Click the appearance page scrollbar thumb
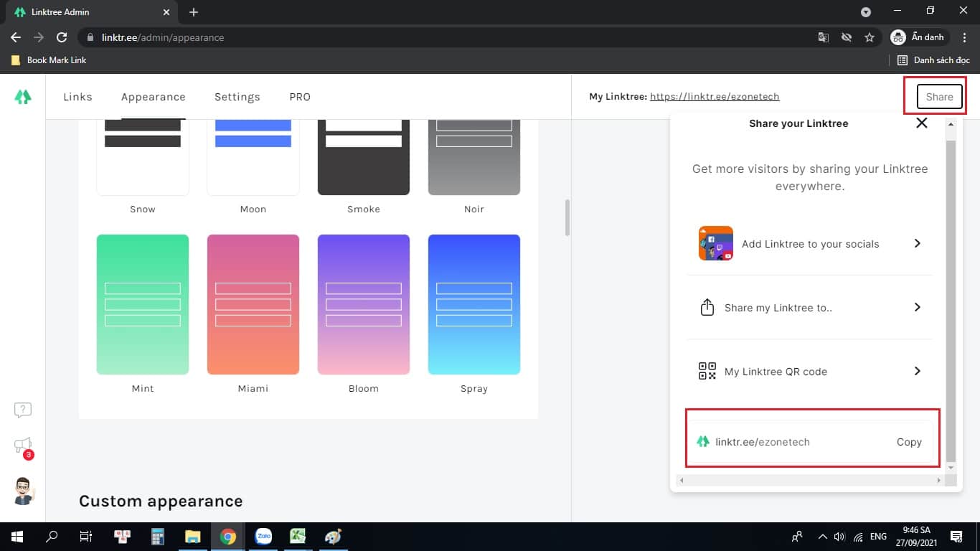This screenshot has height=551, width=980. (567, 217)
